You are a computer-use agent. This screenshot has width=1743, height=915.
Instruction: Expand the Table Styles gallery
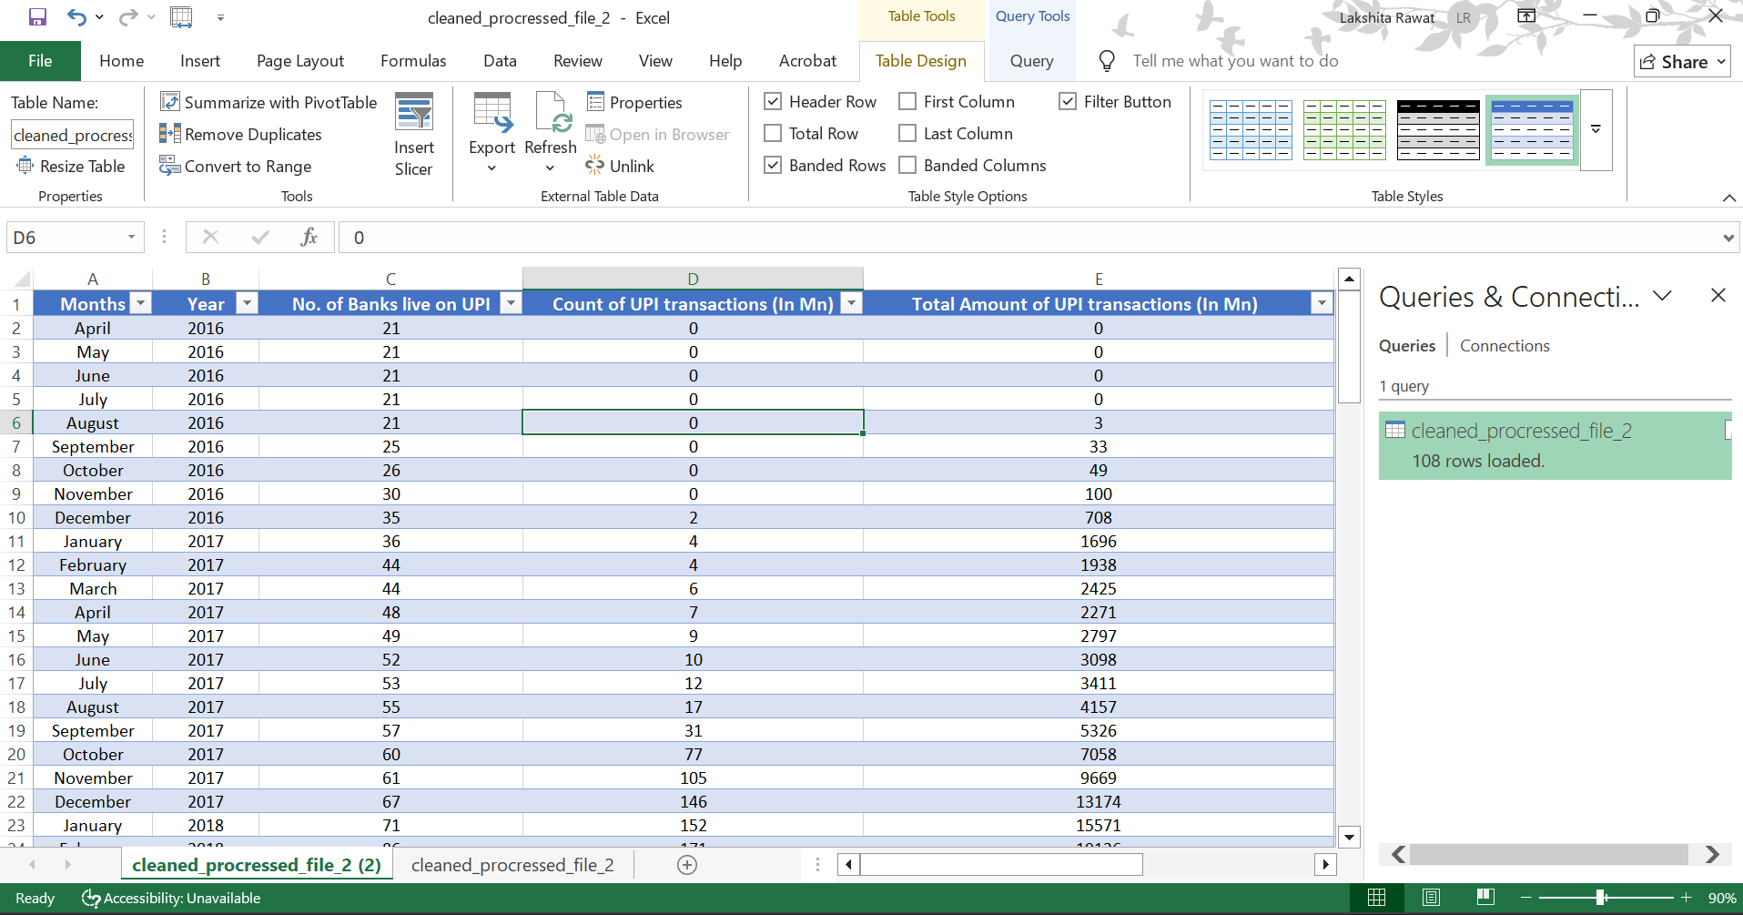(x=1596, y=130)
